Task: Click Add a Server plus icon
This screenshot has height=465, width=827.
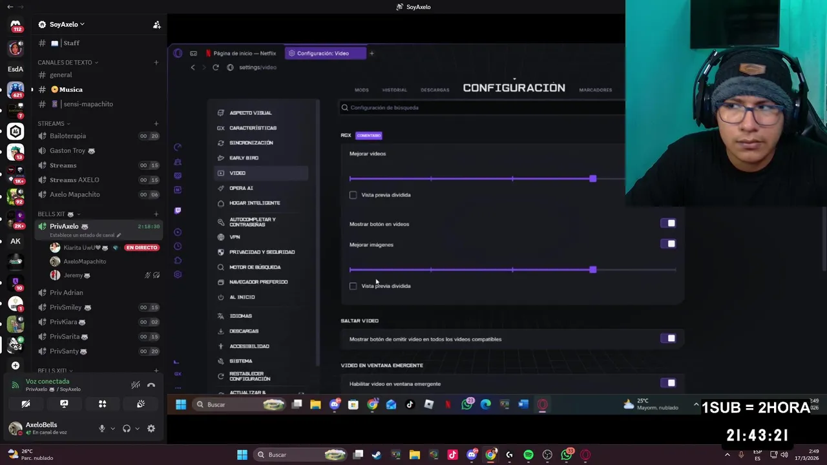Action: (16, 366)
